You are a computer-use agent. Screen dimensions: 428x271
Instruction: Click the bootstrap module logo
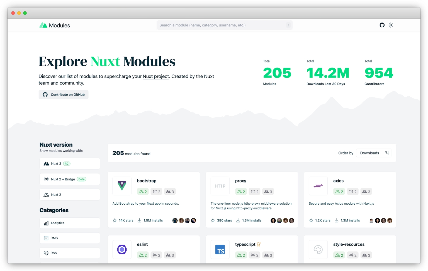[122, 186]
